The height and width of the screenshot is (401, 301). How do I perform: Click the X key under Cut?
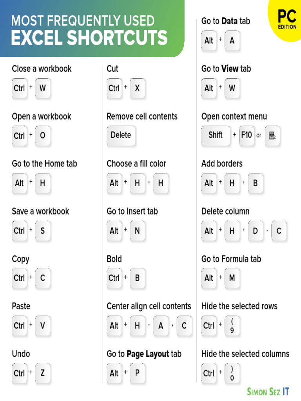(x=137, y=89)
